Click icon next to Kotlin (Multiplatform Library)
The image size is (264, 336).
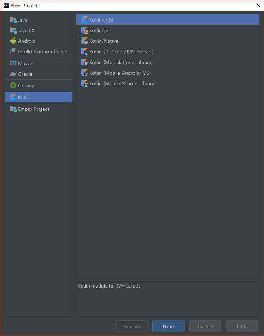click(84, 62)
